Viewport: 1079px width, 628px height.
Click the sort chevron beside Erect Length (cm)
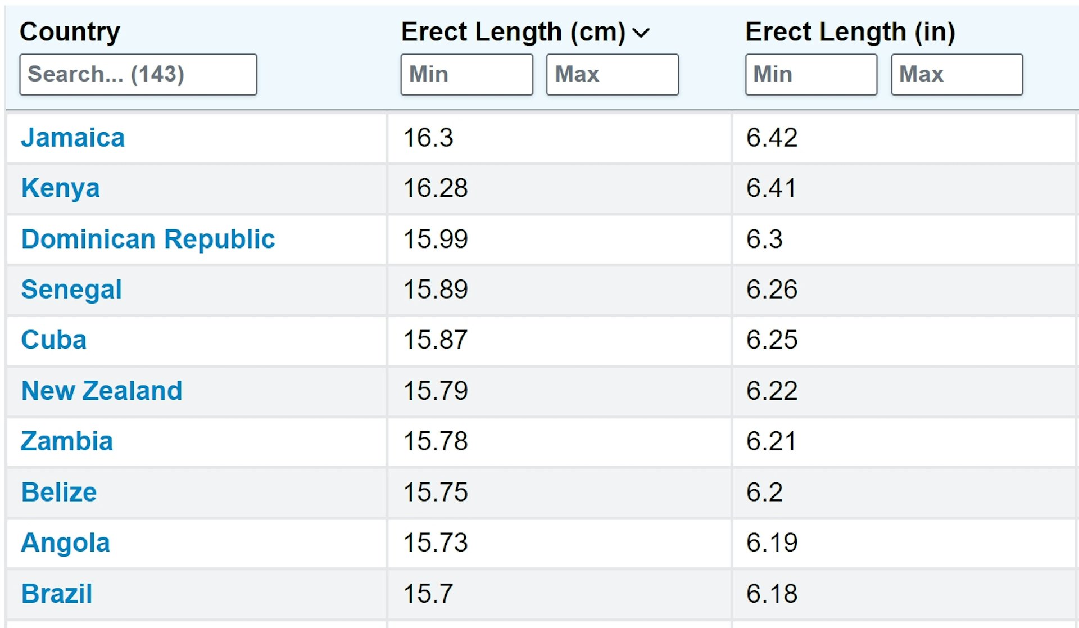click(x=641, y=33)
